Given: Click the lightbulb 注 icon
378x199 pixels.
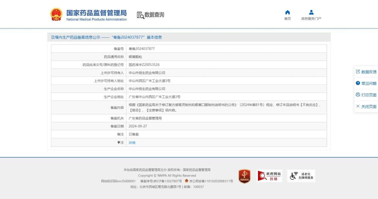Looking at the screenshot, I should tap(119, 143).
